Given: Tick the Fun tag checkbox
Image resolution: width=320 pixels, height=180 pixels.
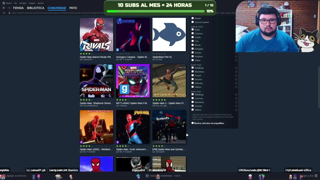Looking at the screenshot, I should [192, 41].
